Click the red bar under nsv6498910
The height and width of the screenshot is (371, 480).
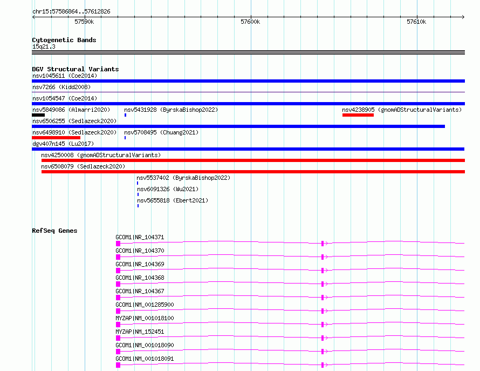tap(56, 138)
